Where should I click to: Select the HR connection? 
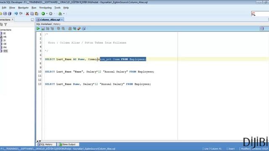tap(5, 37)
